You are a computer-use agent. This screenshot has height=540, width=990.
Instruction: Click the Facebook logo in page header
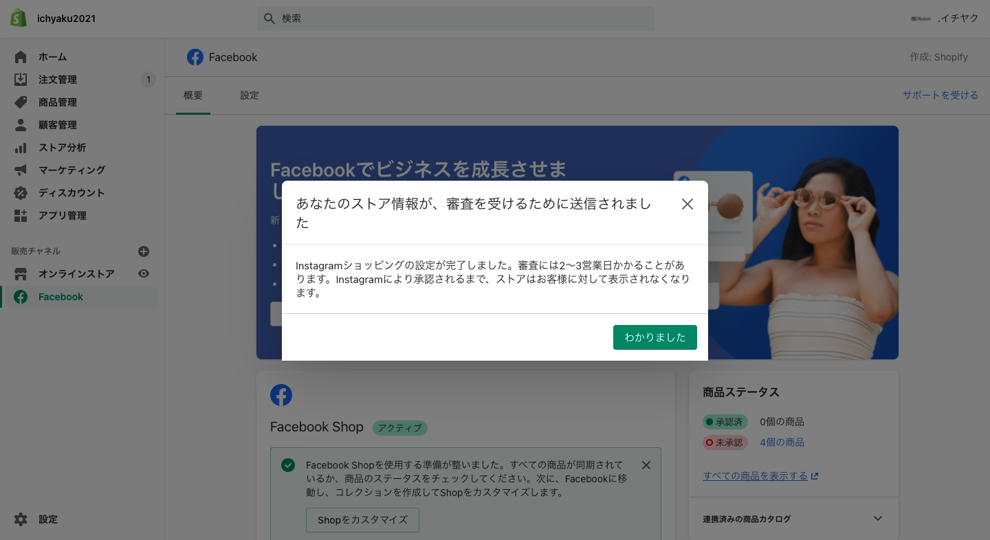click(x=195, y=57)
